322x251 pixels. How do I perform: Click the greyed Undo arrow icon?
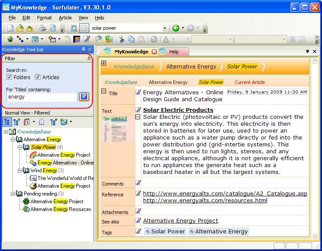pyautogui.click(x=154, y=39)
